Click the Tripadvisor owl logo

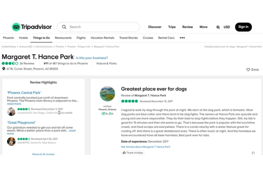pyautogui.click(x=16, y=27)
